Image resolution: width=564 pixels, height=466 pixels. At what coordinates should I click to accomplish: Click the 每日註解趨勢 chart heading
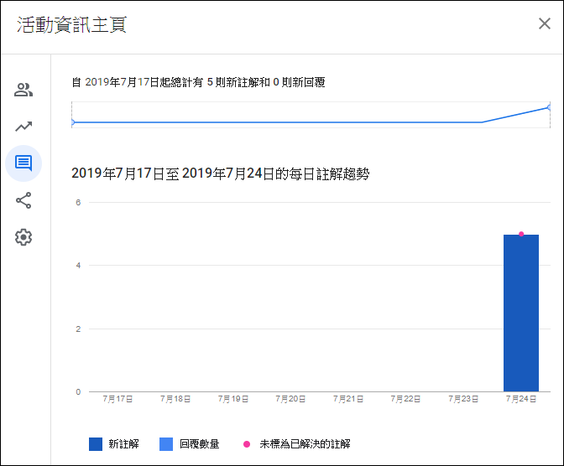pos(221,173)
